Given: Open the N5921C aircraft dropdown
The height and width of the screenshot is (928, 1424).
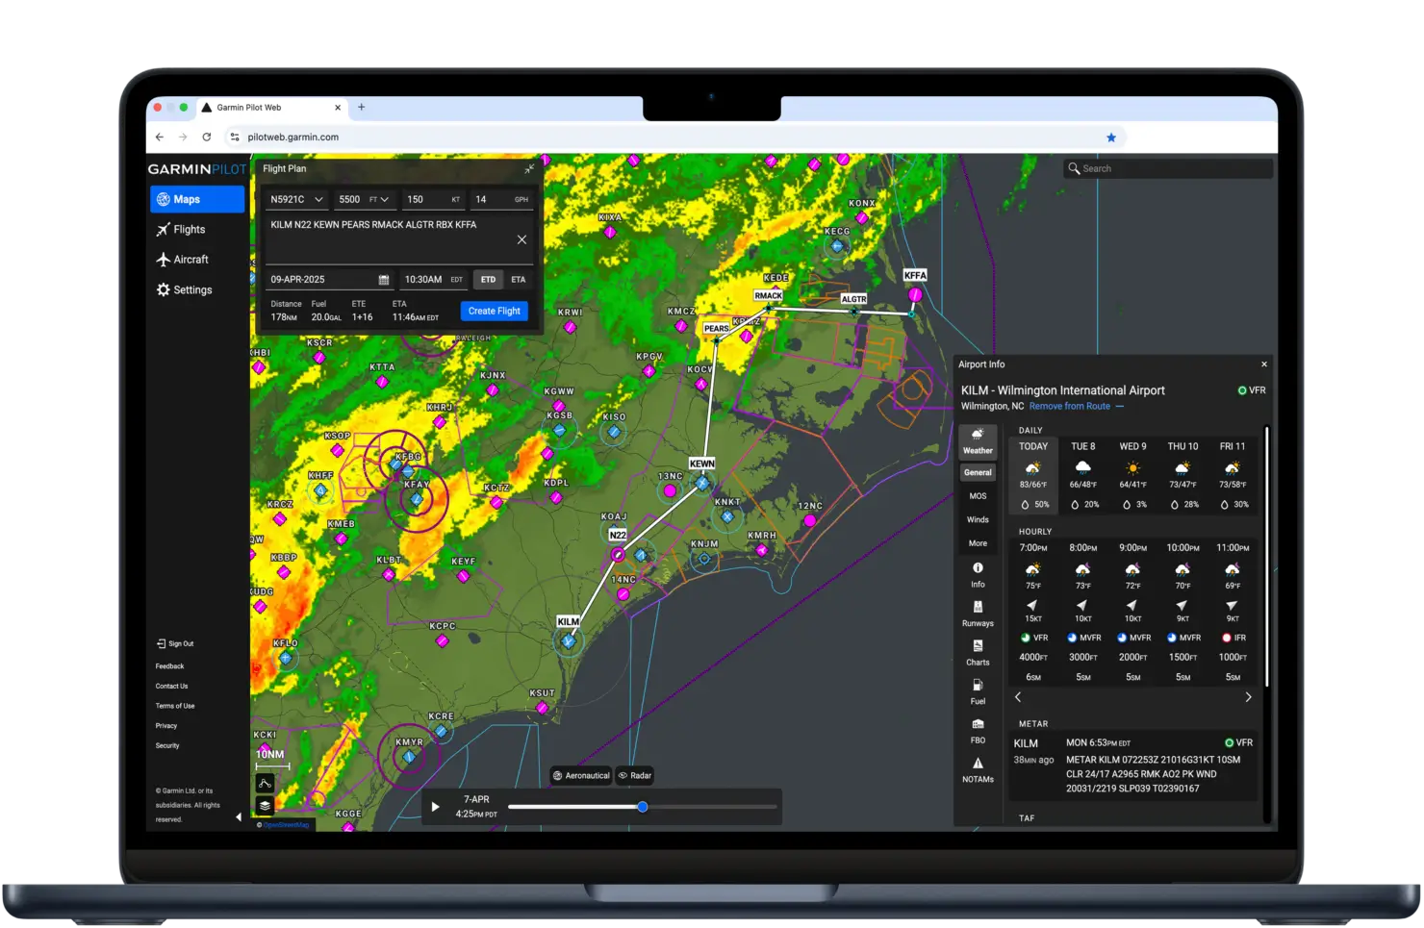Looking at the screenshot, I should coord(297,199).
